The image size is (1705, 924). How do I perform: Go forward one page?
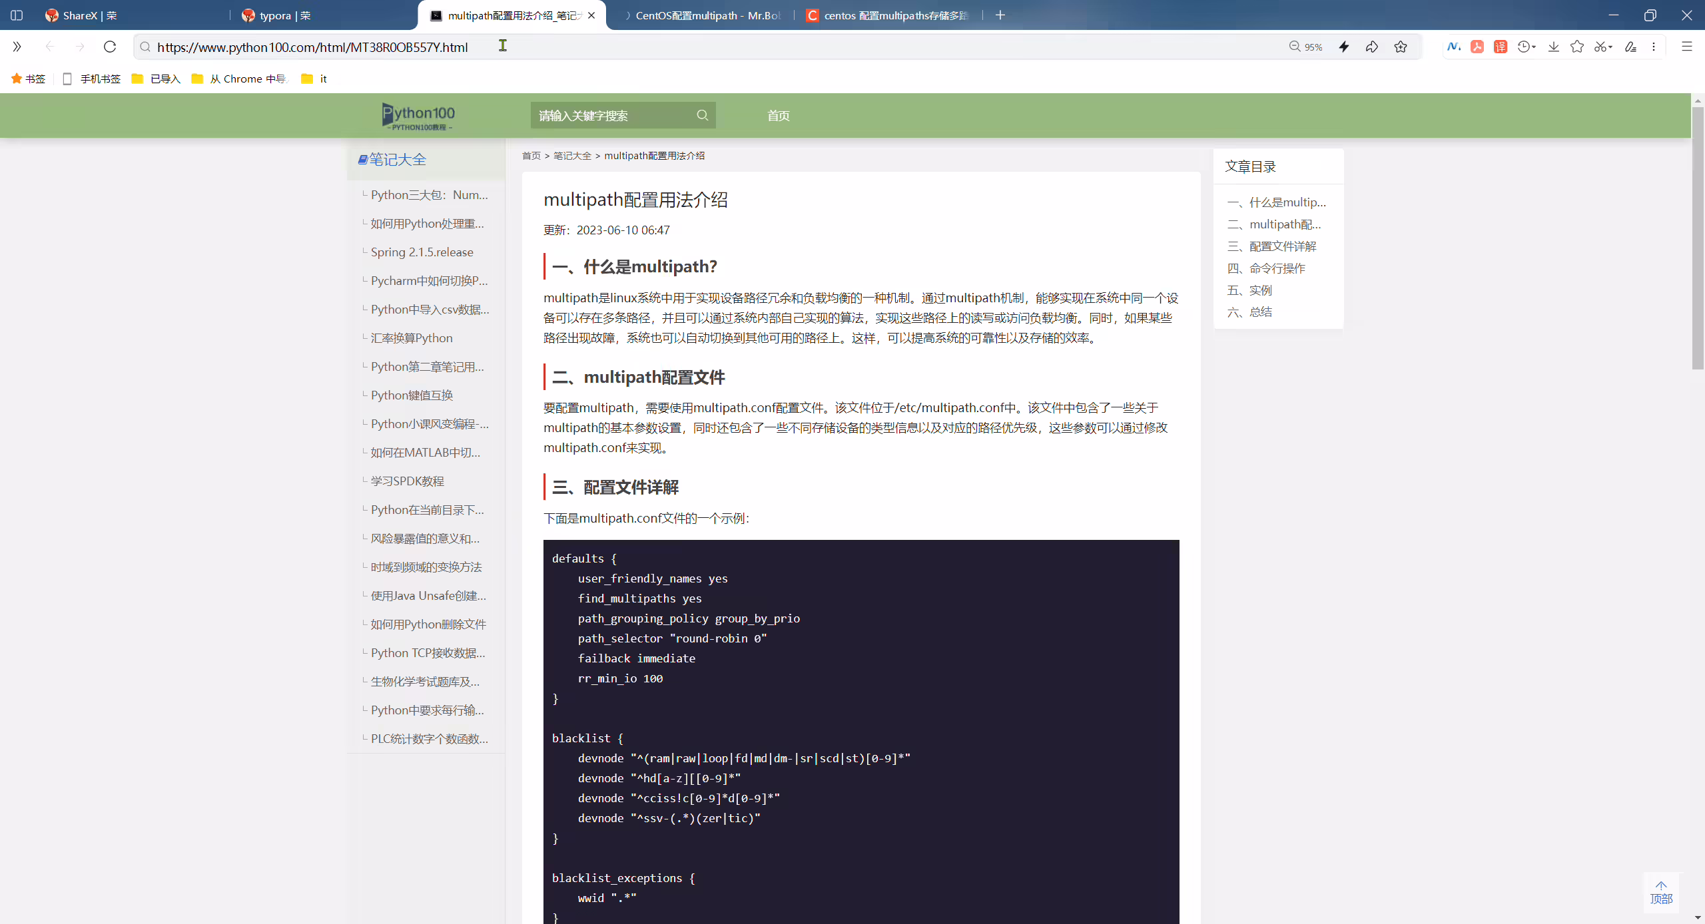[80, 47]
